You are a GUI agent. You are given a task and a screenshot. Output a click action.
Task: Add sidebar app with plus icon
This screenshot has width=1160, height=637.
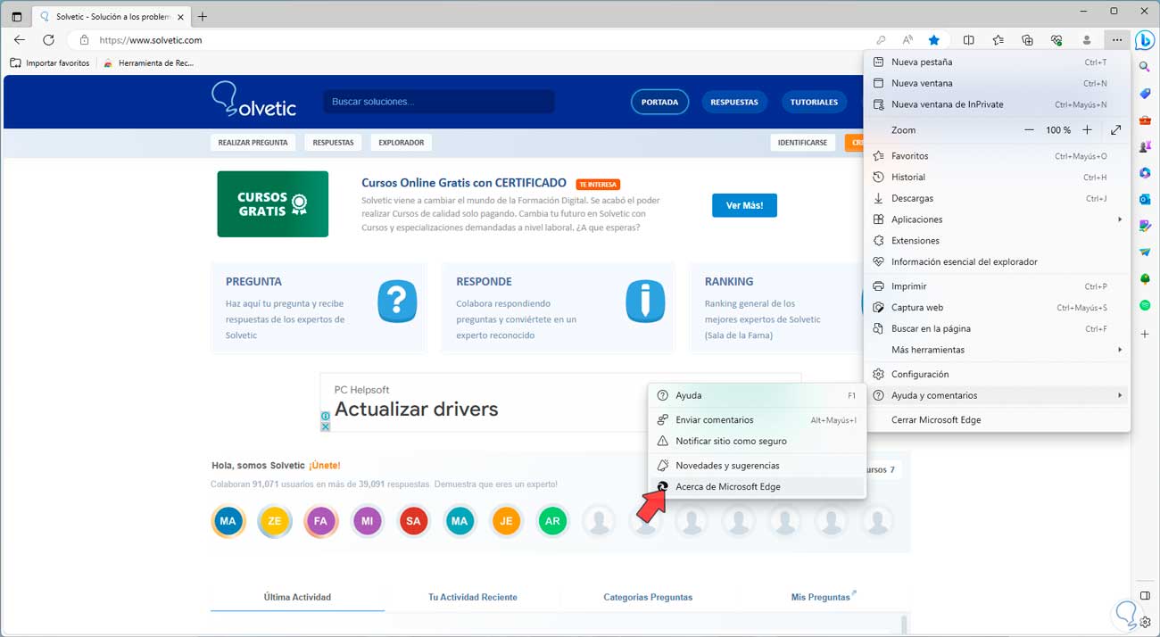pos(1145,333)
